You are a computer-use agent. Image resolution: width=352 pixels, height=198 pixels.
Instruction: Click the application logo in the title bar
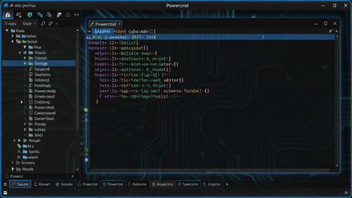pyautogui.click(x=6, y=5)
